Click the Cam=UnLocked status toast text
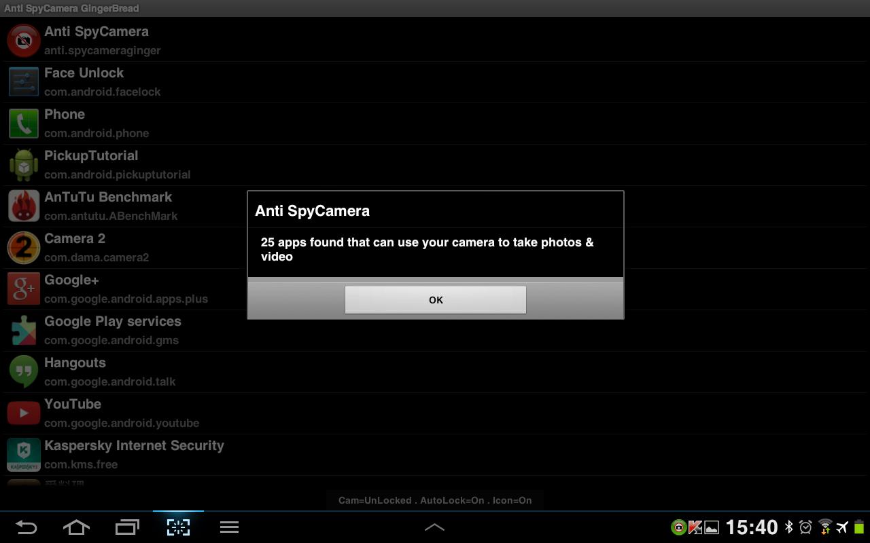The image size is (870, 543). click(435, 500)
